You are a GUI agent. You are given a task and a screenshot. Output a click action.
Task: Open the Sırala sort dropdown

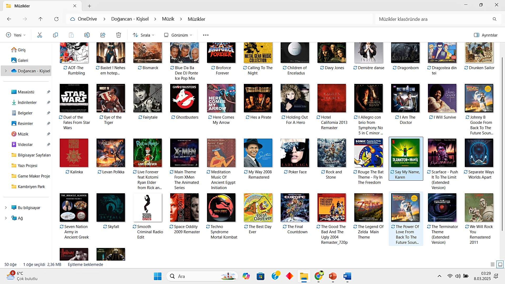144,35
